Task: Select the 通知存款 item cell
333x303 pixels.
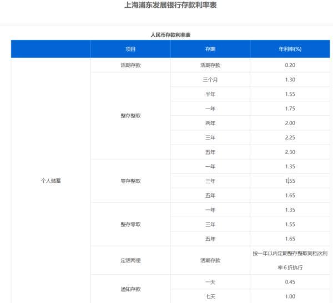Action: click(130, 289)
